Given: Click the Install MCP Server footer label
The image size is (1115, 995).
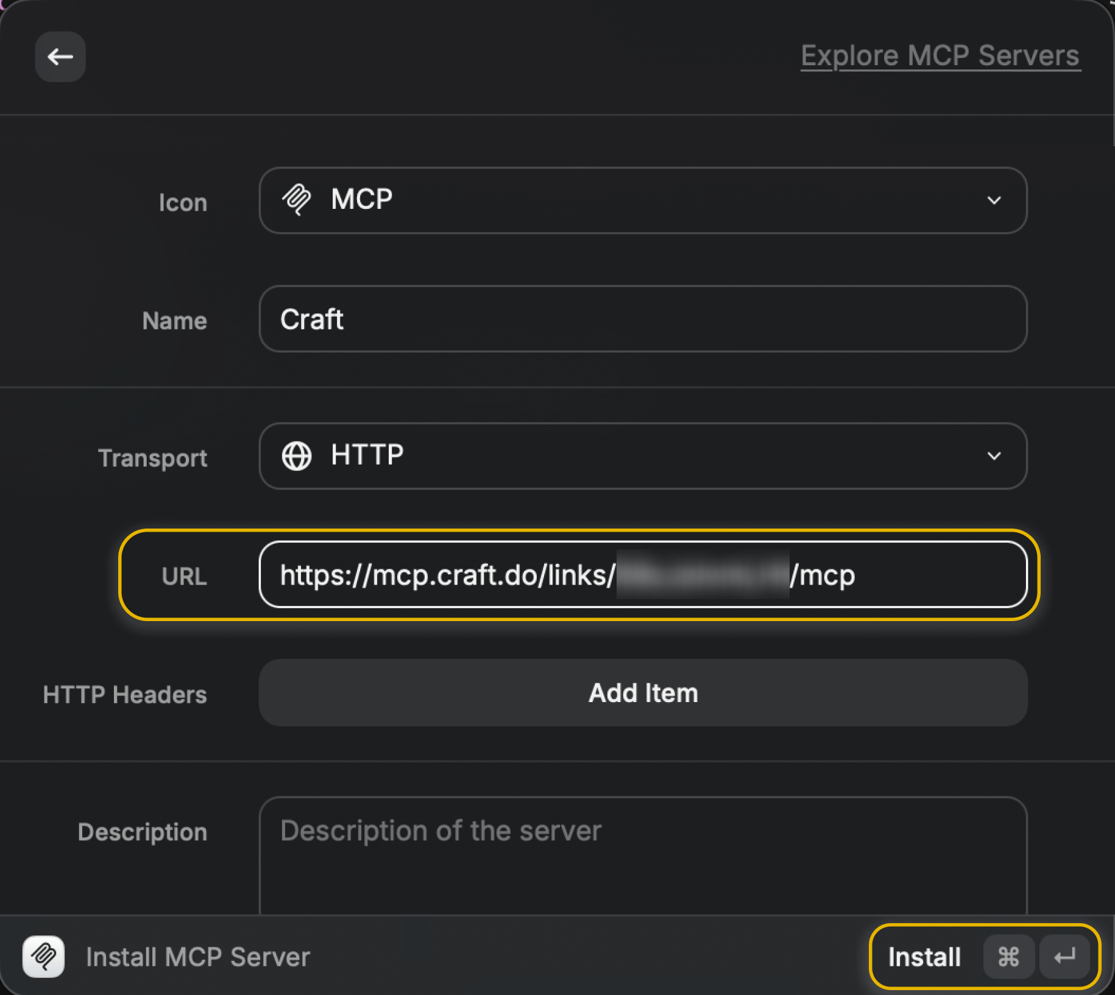Looking at the screenshot, I should 197,957.
